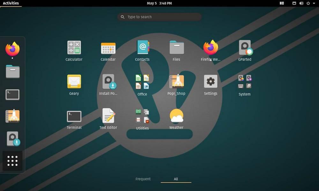Launch Pop!_Shop from the grid

177,85
